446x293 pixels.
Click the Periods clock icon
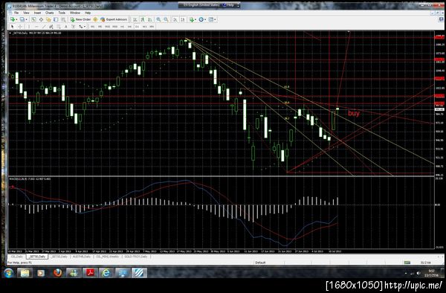201,19
